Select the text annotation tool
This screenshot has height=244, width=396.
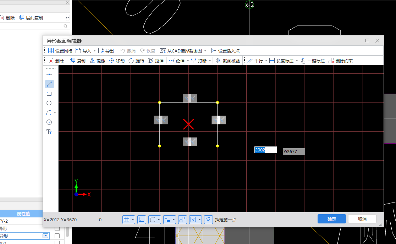[49, 132]
